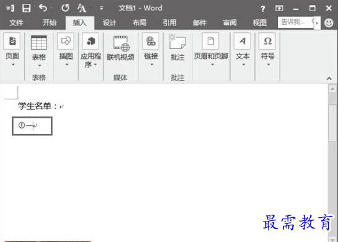Click the numbered line ① in the document

(27, 125)
